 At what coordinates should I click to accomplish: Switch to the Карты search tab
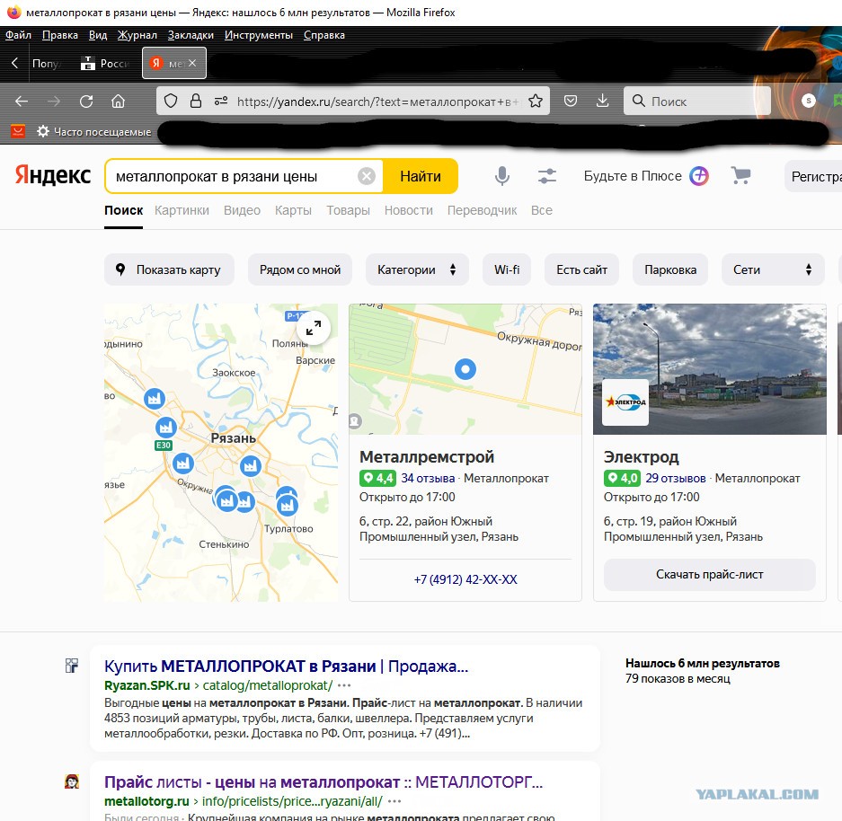[293, 210]
